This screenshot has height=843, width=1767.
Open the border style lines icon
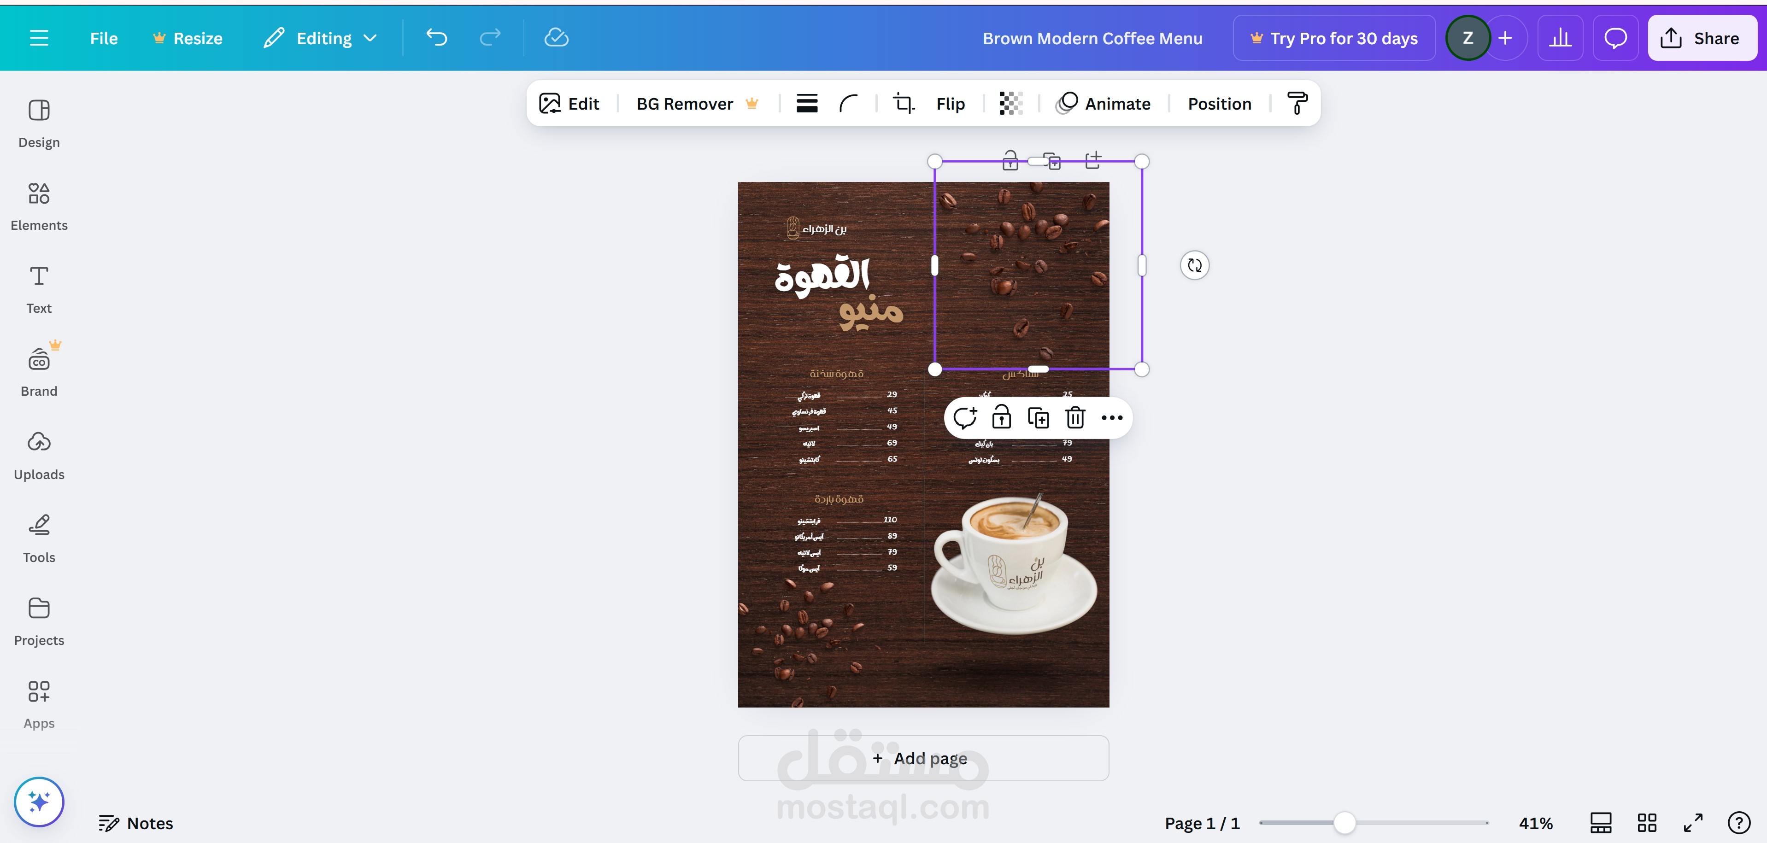click(x=807, y=104)
